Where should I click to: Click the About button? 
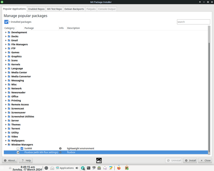coord(10,161)
